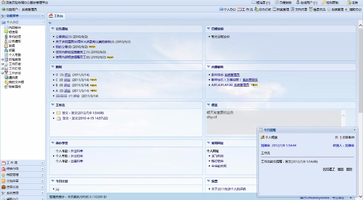The image size is (363, 200).
Task: Collapse the 公告通知 panel triangle
Action: [x=53, y=29]
